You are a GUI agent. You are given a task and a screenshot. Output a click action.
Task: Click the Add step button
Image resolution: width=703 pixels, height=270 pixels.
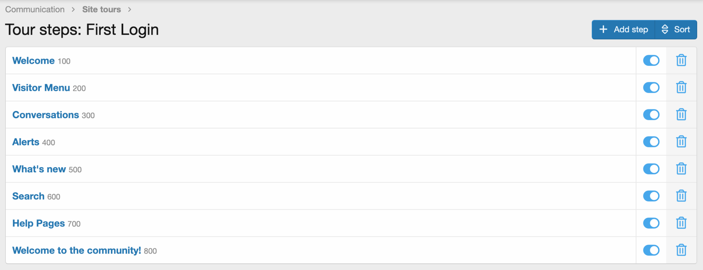(623, 29)
